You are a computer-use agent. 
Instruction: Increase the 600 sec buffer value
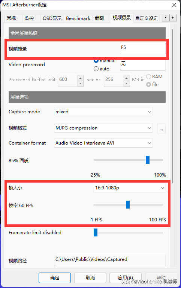(x=81, y=78)
